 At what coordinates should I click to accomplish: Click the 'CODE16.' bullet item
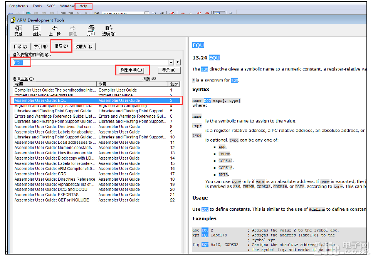(x=226, y=168)
